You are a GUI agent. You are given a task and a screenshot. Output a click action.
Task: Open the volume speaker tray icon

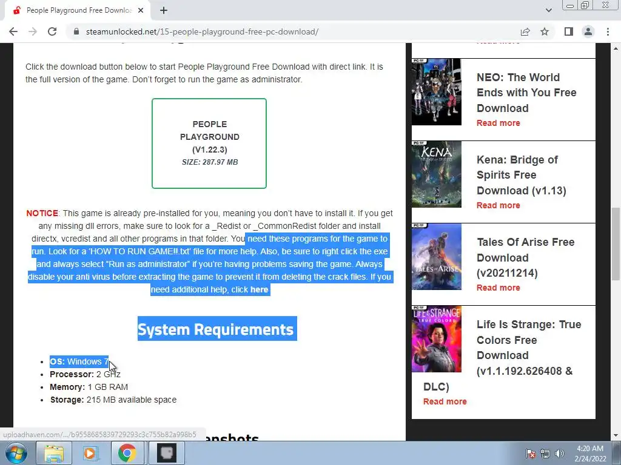(560, 453)
